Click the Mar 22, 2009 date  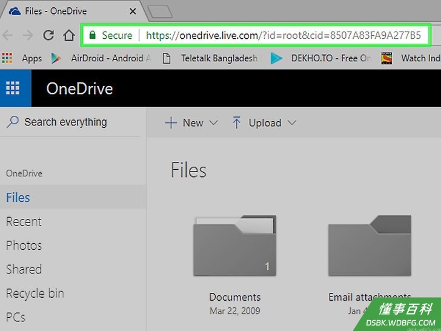(x=235, y=311)
